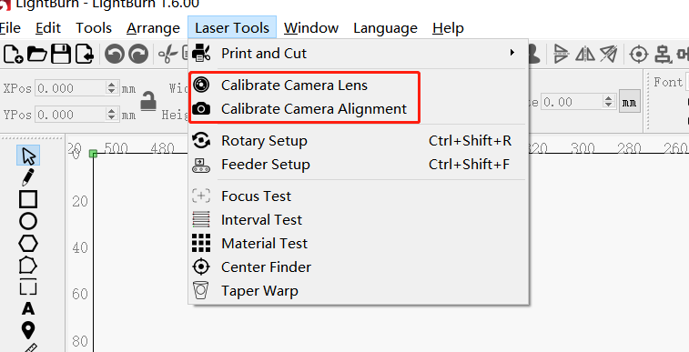
Task: Select the Calibrate Camera Lens entry
Action: pyautogui.click(x=358, y=85)
